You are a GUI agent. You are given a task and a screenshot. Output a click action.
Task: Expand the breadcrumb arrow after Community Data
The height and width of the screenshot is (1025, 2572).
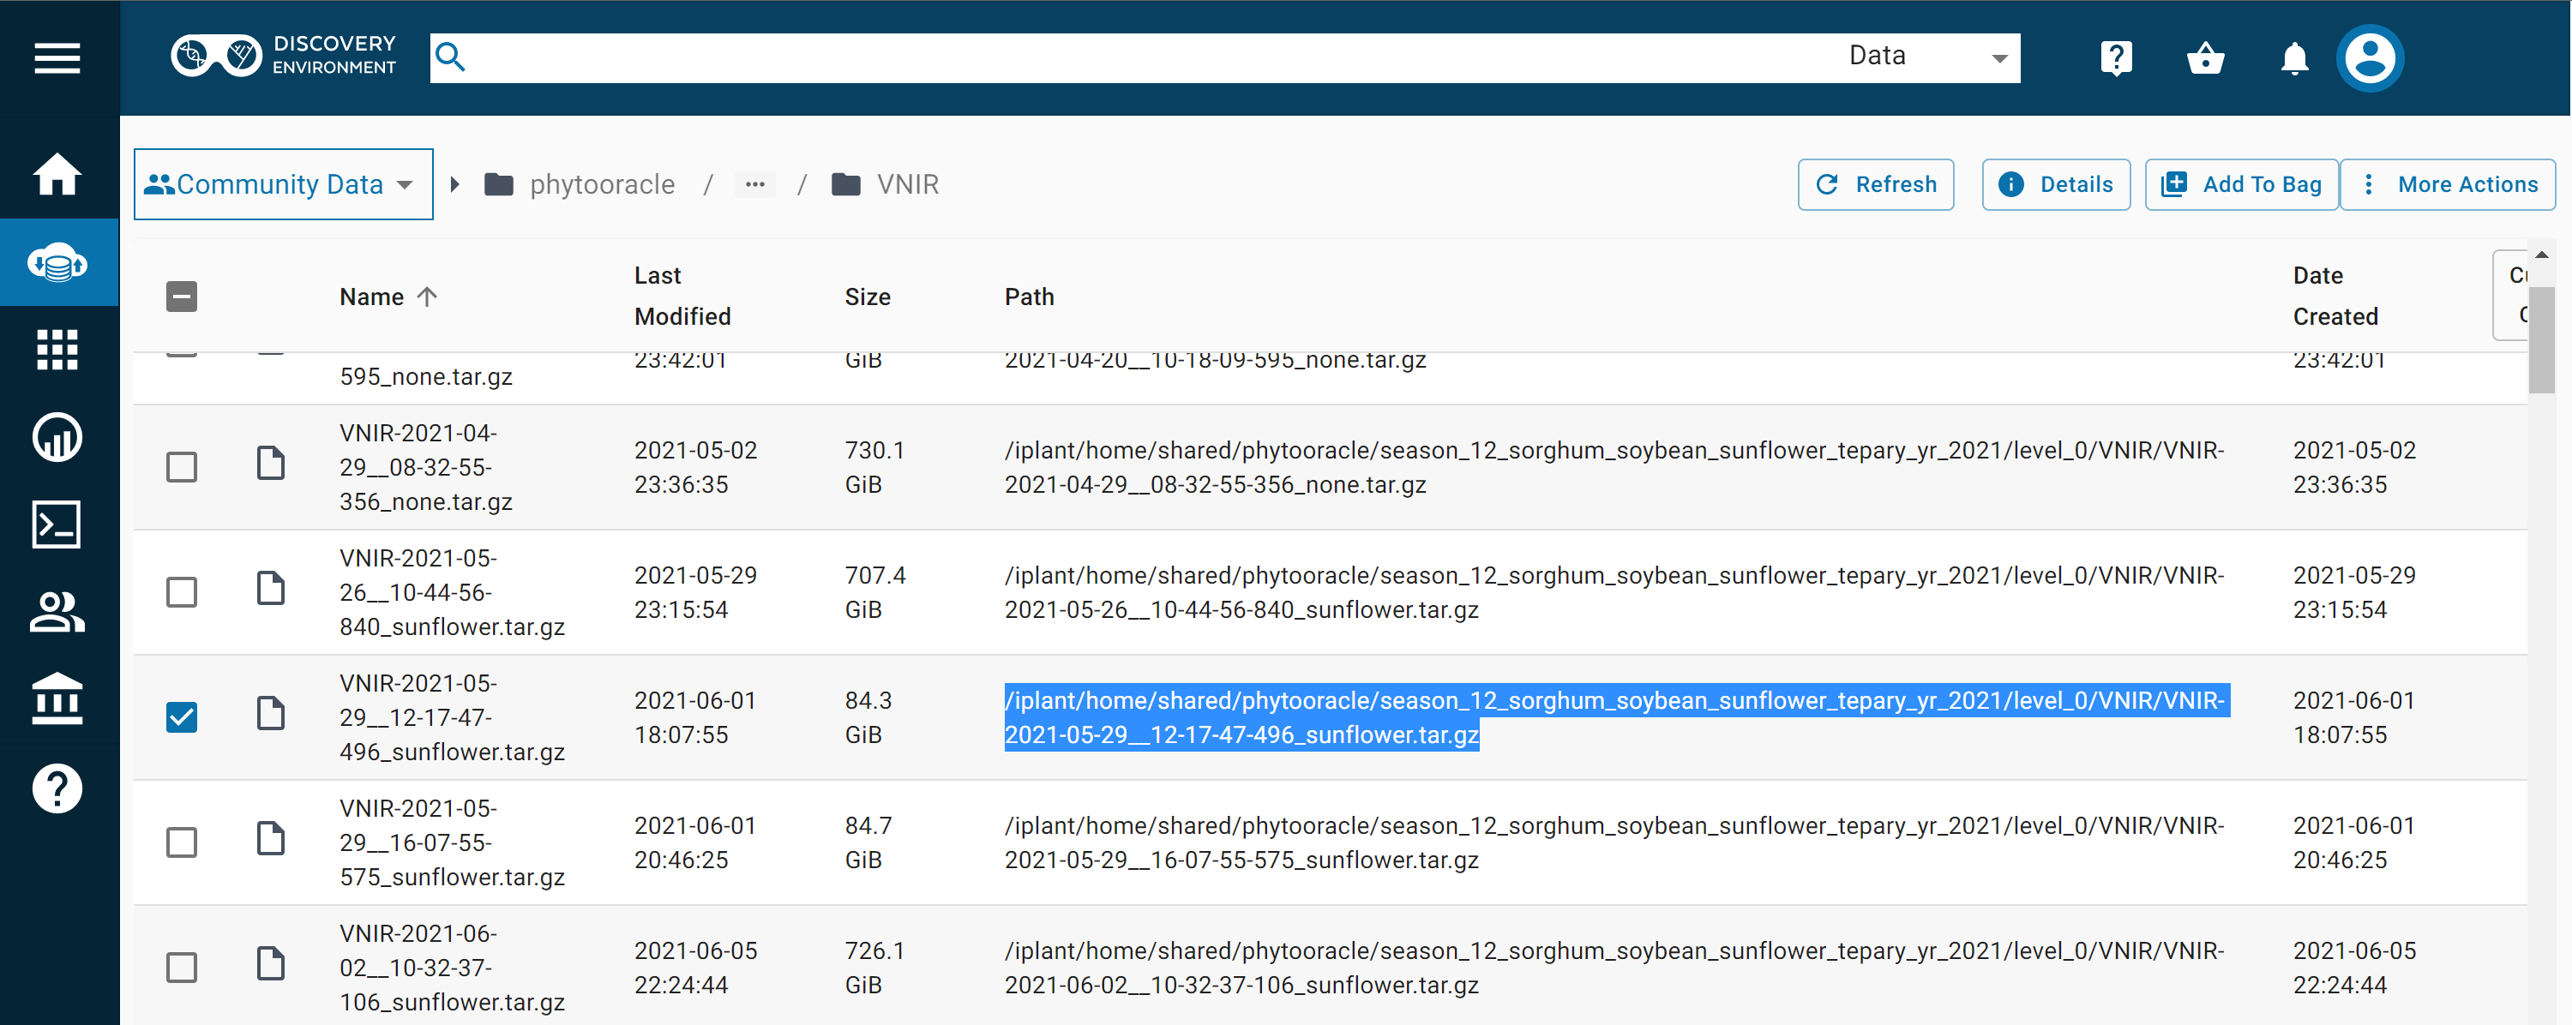(455, 184)
